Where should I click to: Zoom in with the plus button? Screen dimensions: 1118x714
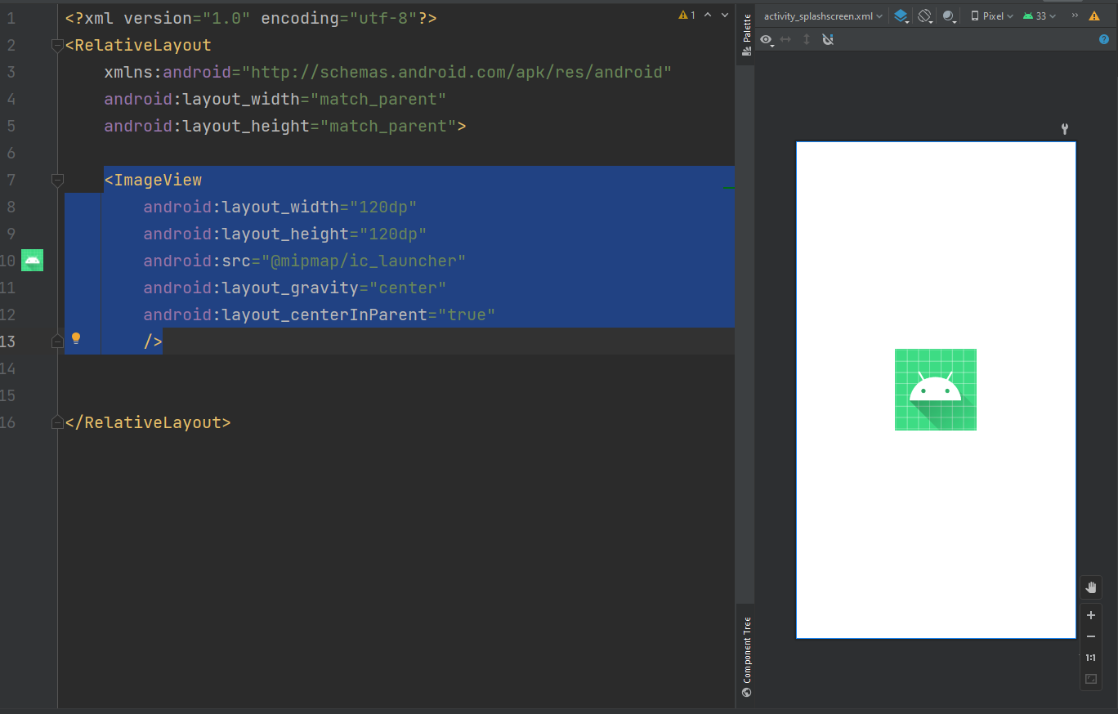pos(1090,616)
